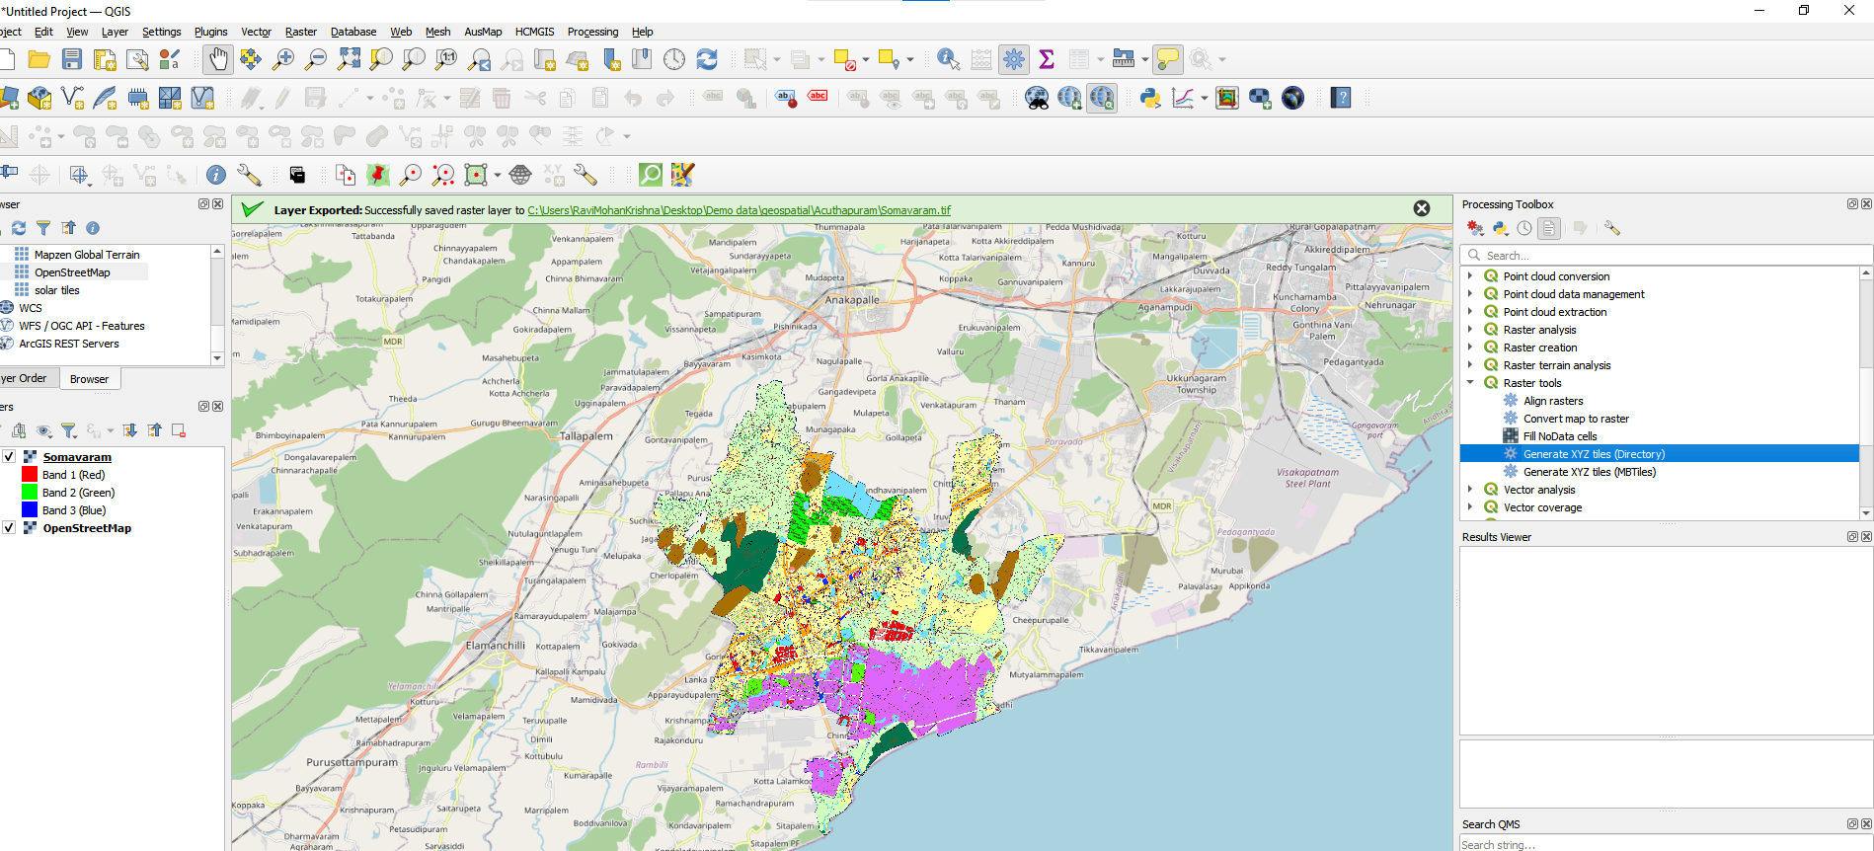The height and width of the screenshot is (851, 1874).
Task: Click the Band 2 (Green) swatch
Action: point(30,493)
